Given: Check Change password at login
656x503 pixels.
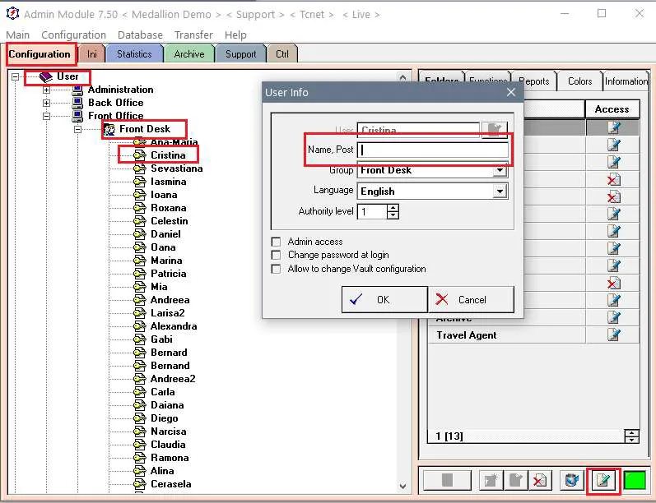Looking at the screenshot, I should click(276, 255).
